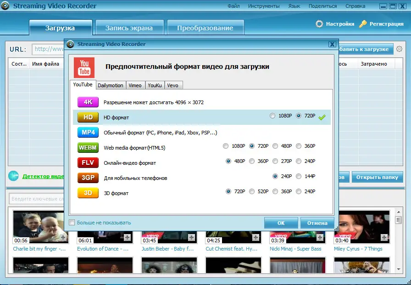Select the 3D format icon
The image size is (411, 285).
(88, 193)
